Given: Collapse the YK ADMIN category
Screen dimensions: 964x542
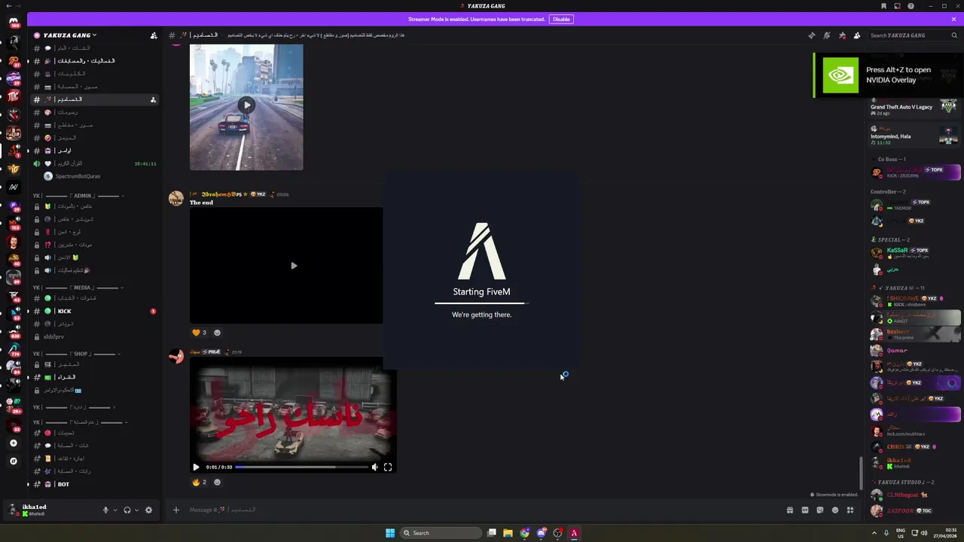Looking at the screenshot, I should 78,196.
